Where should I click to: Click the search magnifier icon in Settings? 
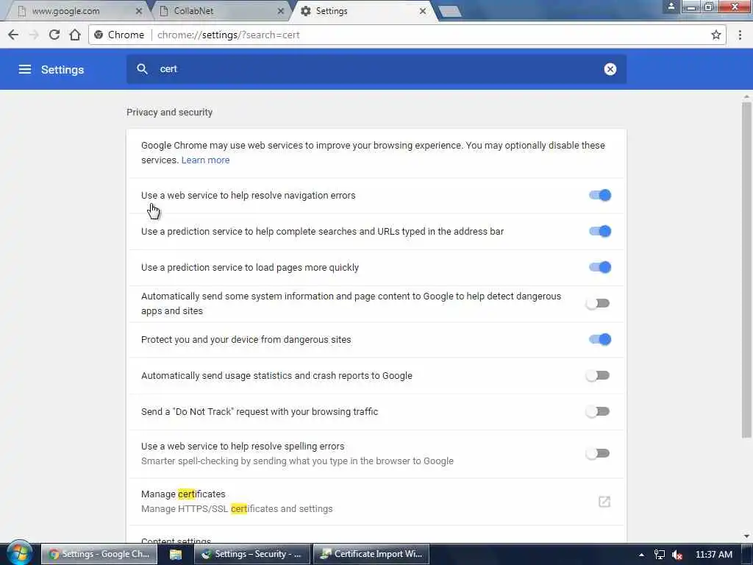[142, 68]
